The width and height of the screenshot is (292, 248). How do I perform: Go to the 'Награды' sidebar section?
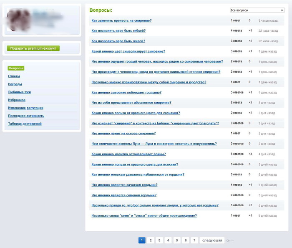click(x=15, y=84)
